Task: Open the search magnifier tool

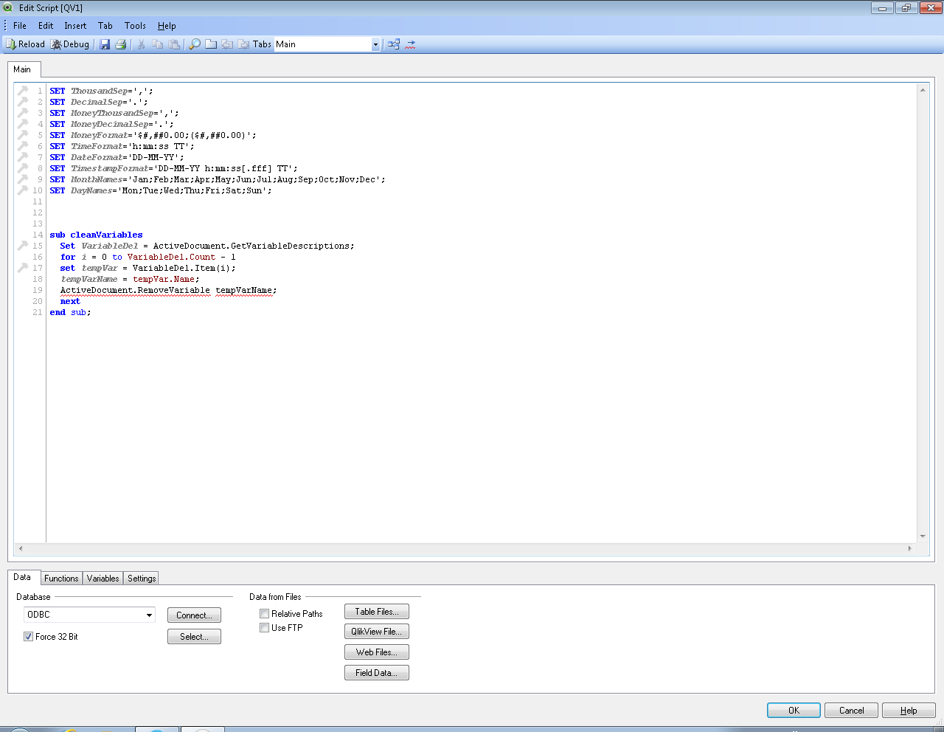Action: click(195, 44)
